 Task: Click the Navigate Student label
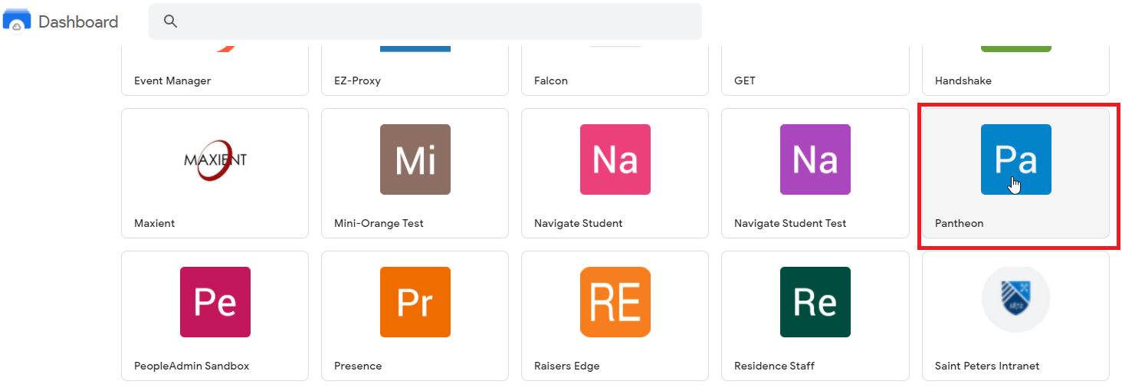579,223
